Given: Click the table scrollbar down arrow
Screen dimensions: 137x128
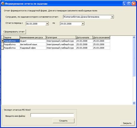Looking at the screenshot, I should click(x=134, y=103).
